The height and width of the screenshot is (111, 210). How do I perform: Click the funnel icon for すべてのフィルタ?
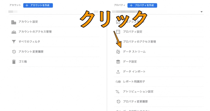(14, 42)
